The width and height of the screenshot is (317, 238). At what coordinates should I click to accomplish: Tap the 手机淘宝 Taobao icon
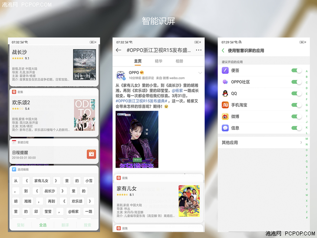[x=225, y=105]
